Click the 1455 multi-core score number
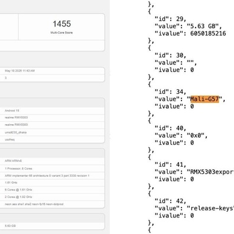 (61, 24)
